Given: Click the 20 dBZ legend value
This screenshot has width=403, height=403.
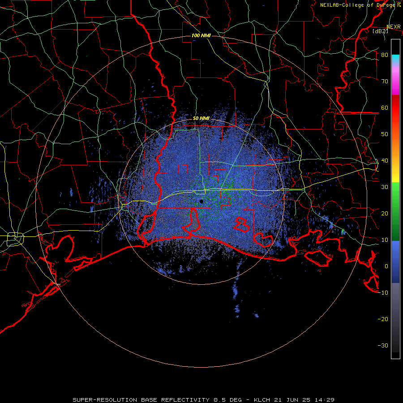Looking at the screenshot, I should [x=385, y=214].
